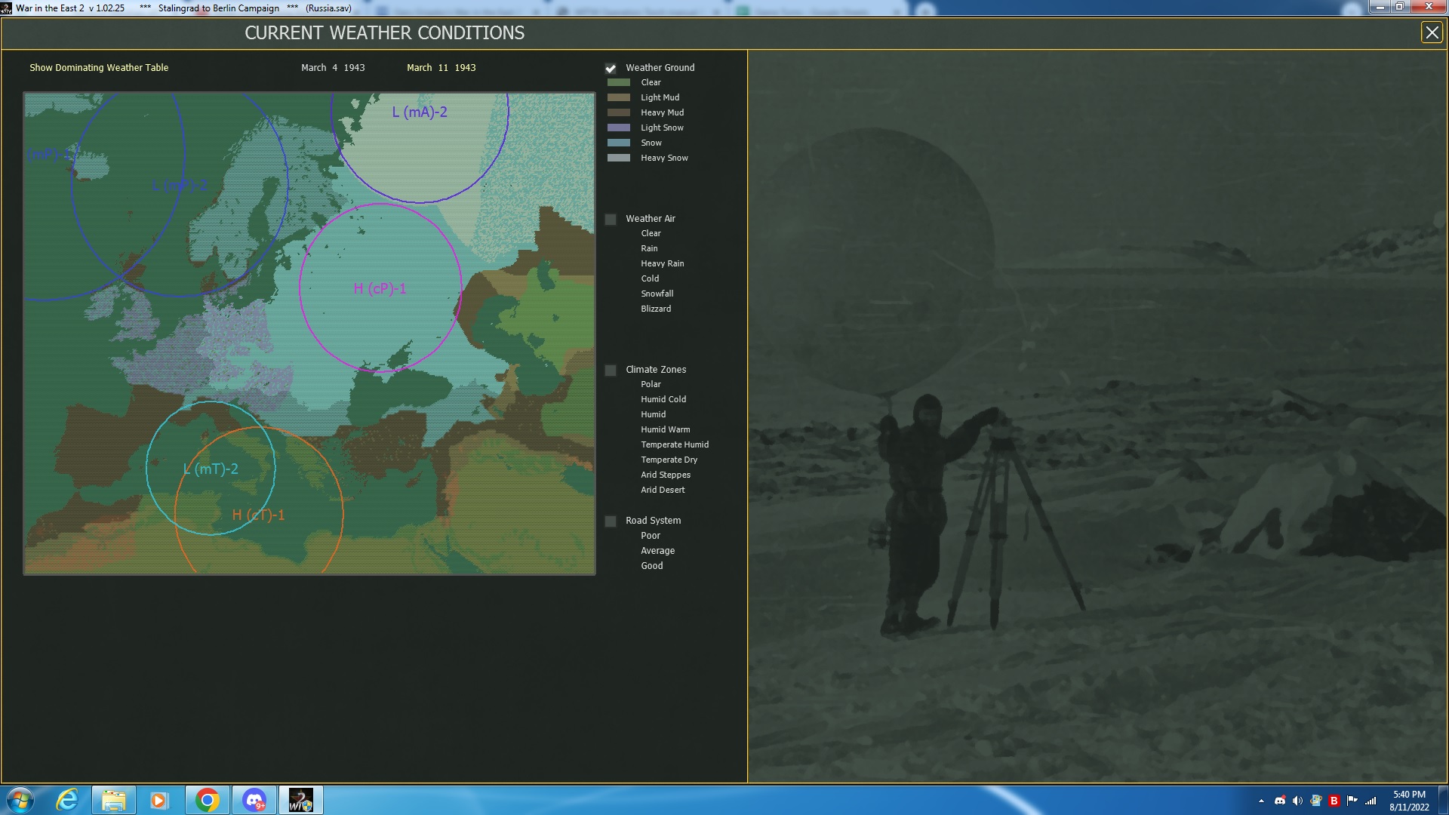Launch Google Chrome from taskbar
This screenshot has height=815, width=1449.
coord(207,800)
